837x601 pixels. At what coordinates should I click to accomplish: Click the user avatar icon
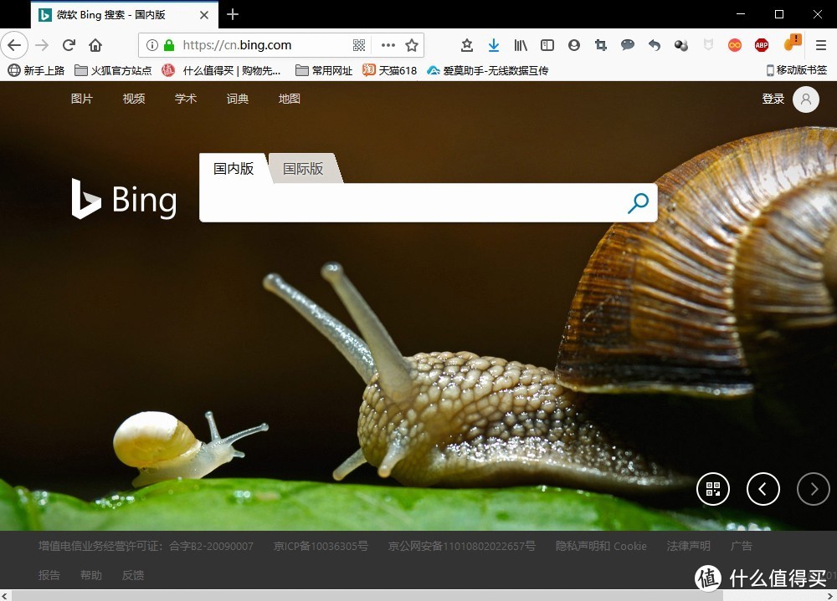[x=806, y=99]
